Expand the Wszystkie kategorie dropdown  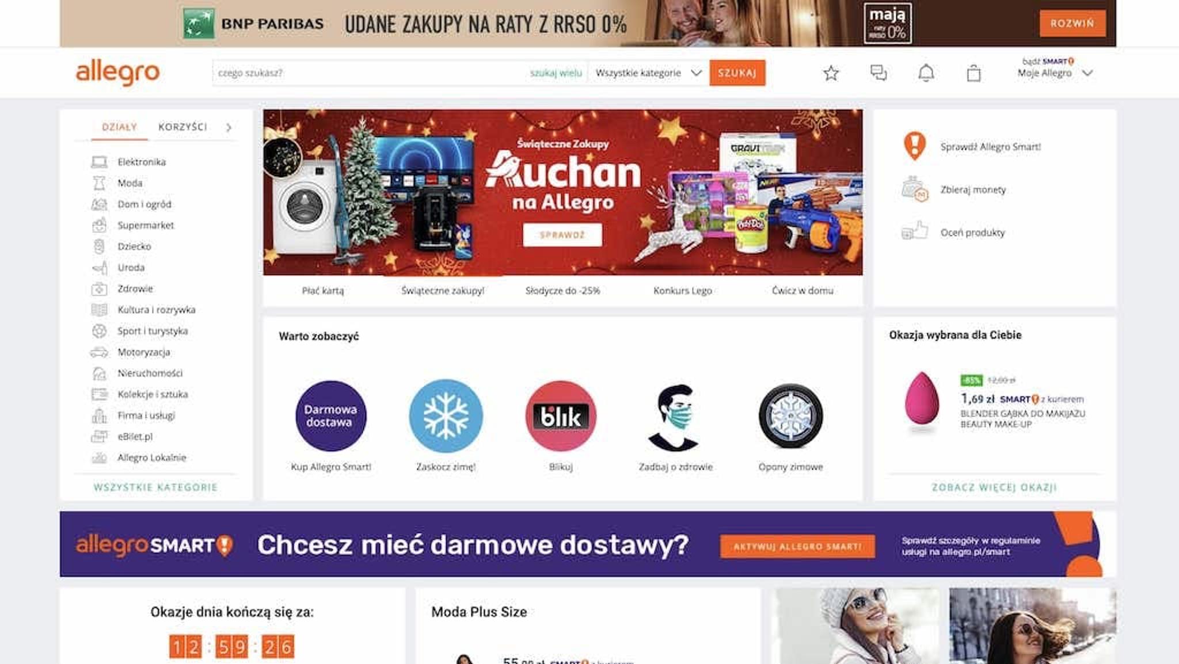(x=648, y=73)
